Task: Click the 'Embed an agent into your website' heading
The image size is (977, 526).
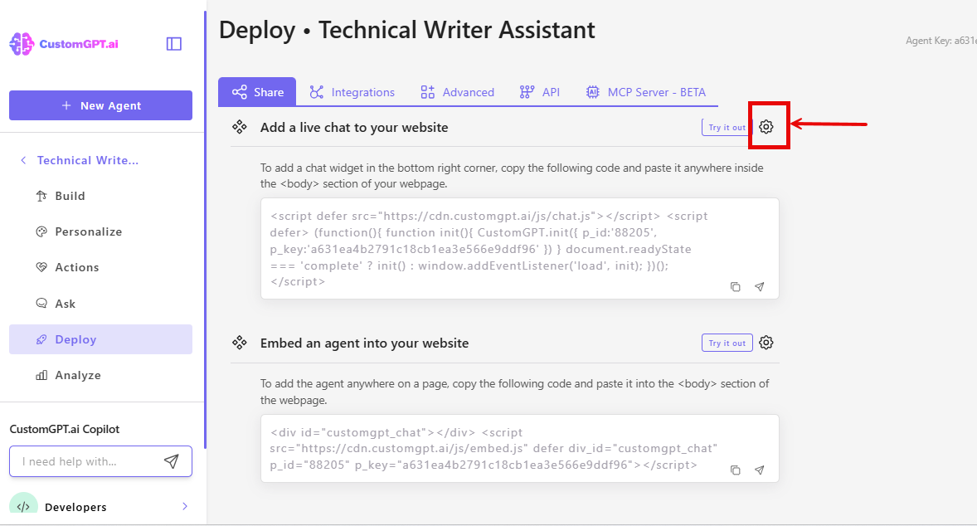Action: [364, 343]
